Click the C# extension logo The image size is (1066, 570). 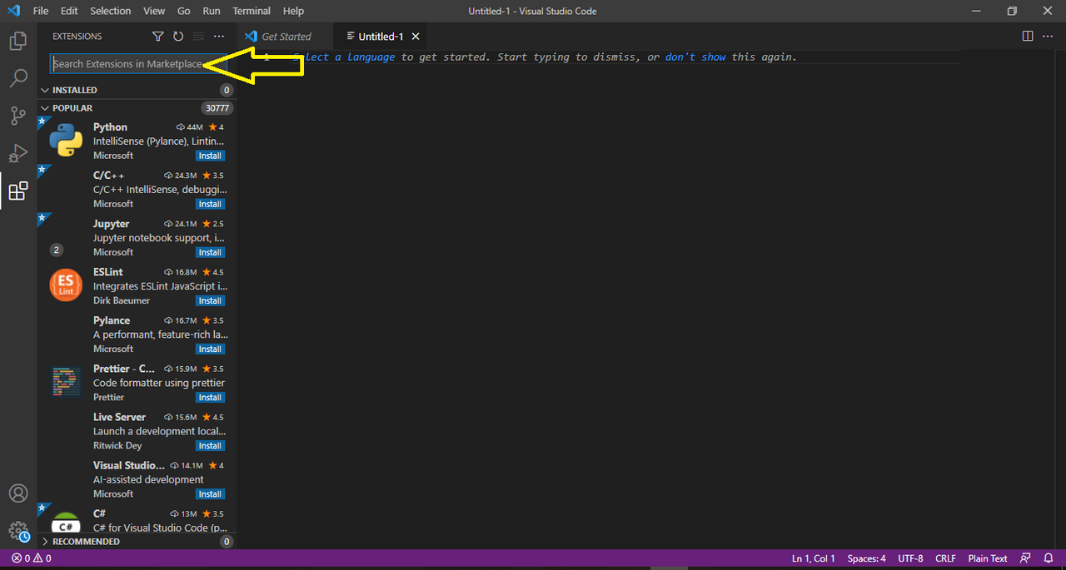pyautogui.click(x=66, y=523)
